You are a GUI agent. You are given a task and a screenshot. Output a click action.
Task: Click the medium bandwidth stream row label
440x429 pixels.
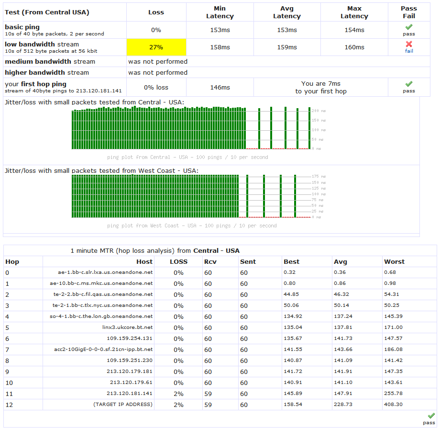point(50,62)
